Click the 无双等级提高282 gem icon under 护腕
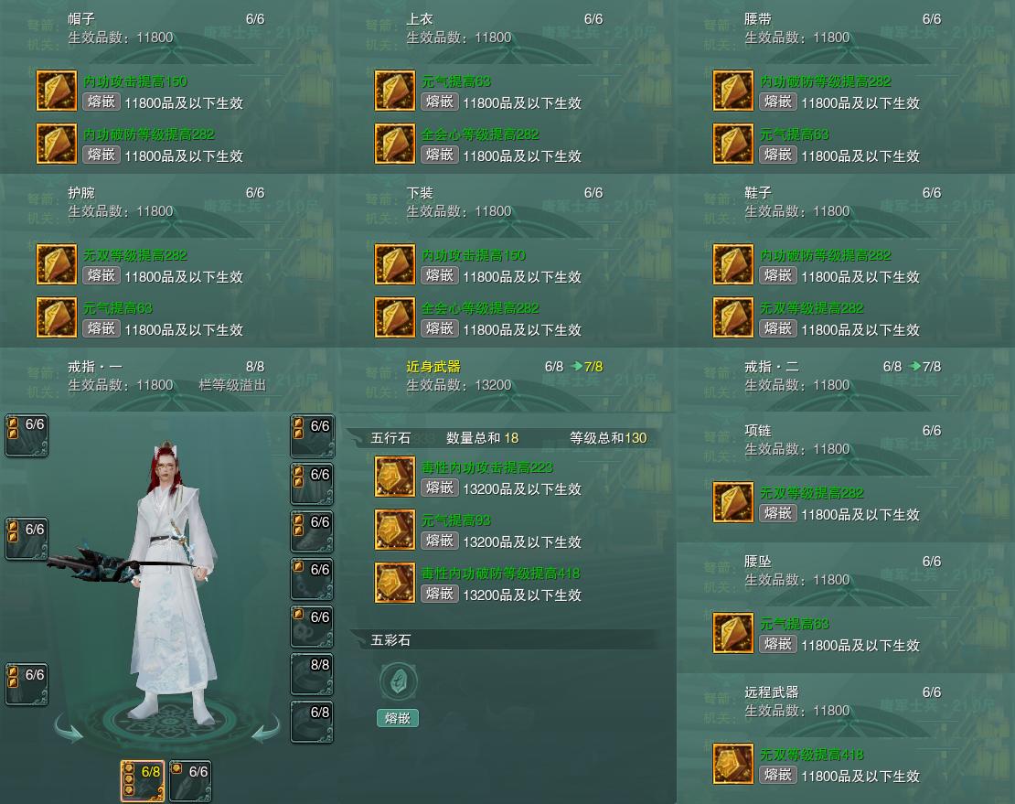Image resolution: width=1015 pixels, height=804 pixels. (x=57, y=264)
